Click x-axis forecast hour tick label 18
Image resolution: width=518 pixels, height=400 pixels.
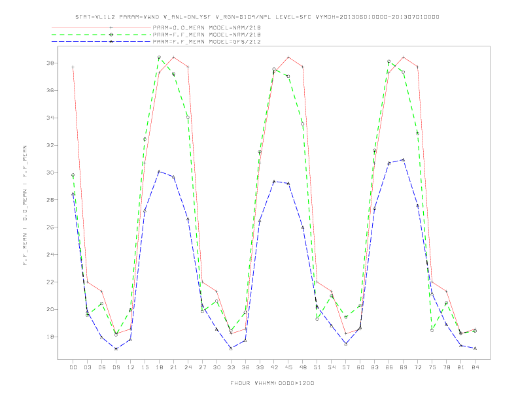tap(159, 367)
